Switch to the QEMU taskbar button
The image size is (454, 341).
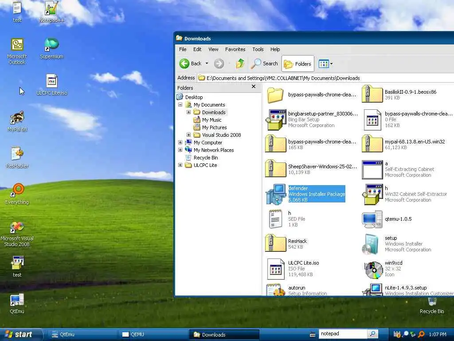153,335
